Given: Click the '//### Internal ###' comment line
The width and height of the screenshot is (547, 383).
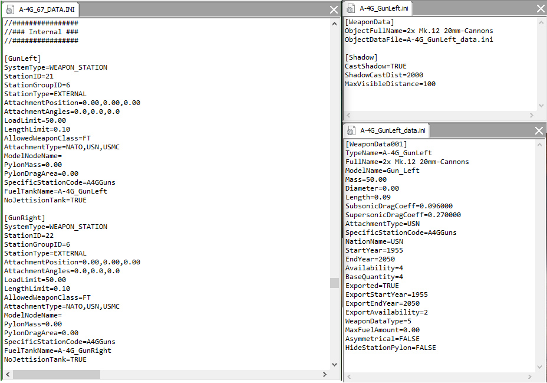Looking at the screenshot, I should (x=41, y=32).
